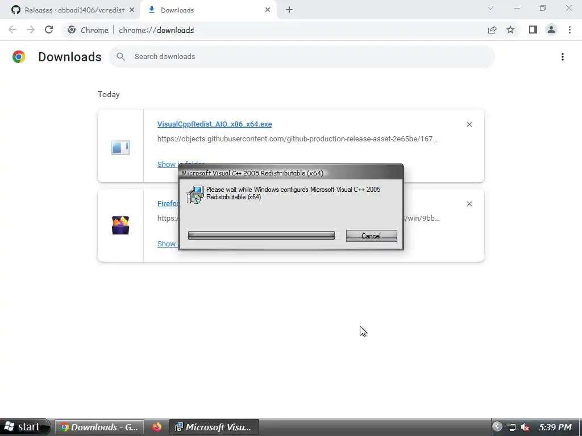The width and height of the screenshot is (582, 436).
Task: Click the Search downloads field
Action: click(x=302, y=57)
